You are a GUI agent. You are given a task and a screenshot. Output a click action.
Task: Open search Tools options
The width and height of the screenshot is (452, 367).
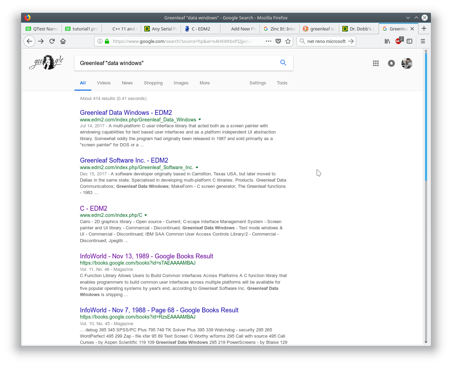[x=282, y=83]
